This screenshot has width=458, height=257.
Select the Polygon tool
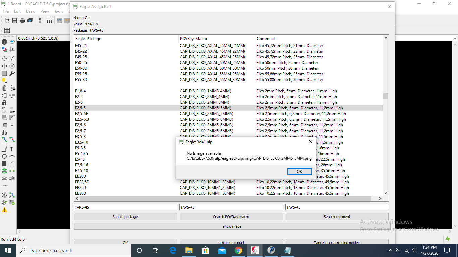pos(12,164)
